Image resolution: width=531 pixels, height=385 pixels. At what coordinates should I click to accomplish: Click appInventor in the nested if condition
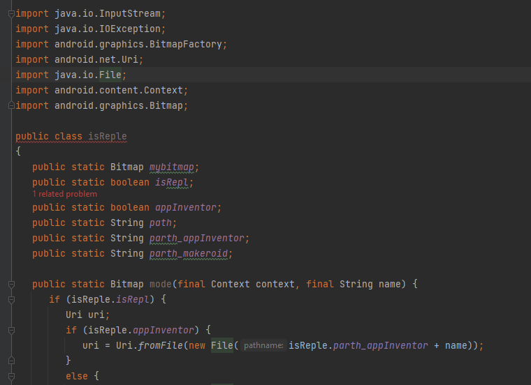[163, 330]
